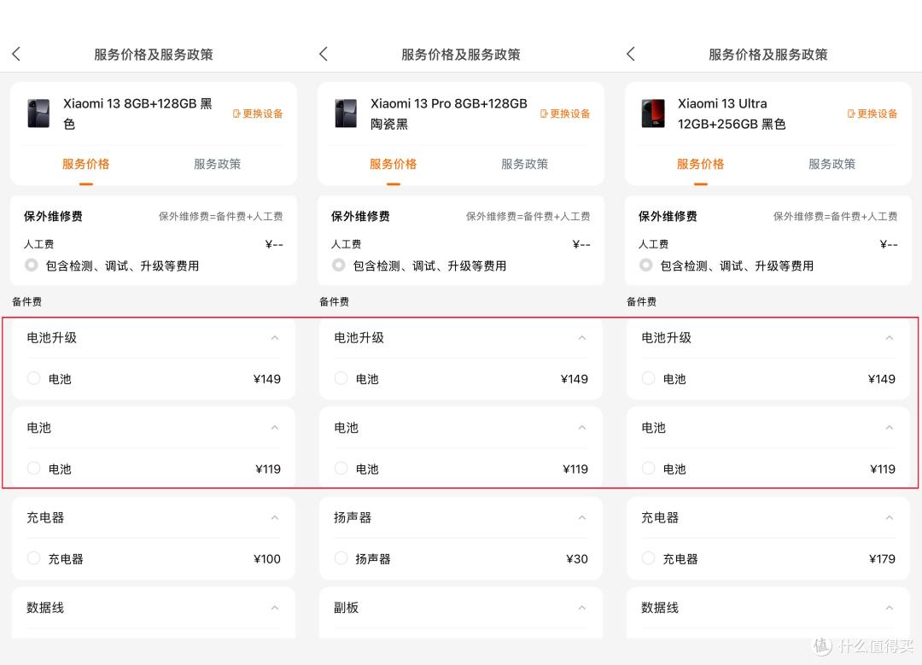Click 'Xiaomi 13 Pro 8GB+128GB 陶瓷黑' device name

tap(449, 114)
